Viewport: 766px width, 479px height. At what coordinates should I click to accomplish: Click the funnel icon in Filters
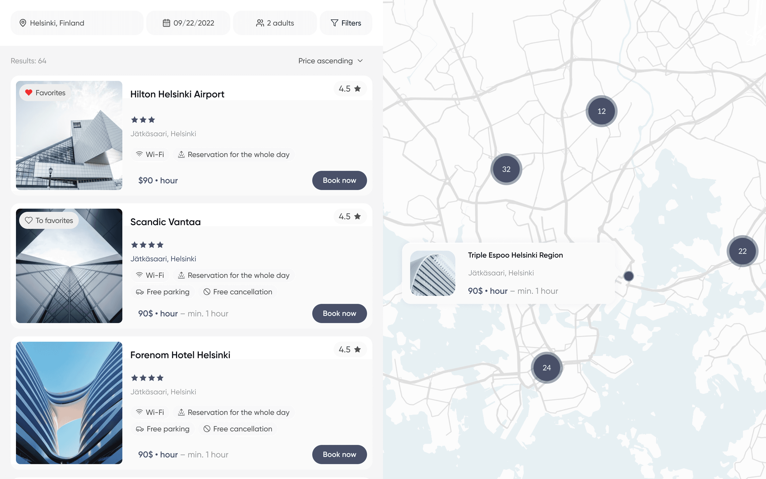pyautogui.click(x=334, y=23)
